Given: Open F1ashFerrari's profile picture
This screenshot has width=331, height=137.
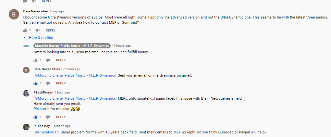Looking at the screenshot, I should tap(26, 93).
